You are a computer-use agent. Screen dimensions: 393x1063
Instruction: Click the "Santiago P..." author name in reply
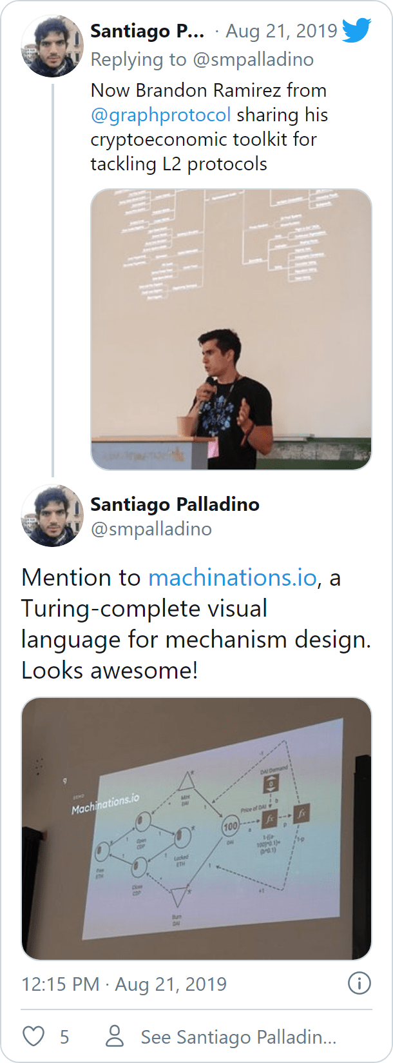[147, 30]
